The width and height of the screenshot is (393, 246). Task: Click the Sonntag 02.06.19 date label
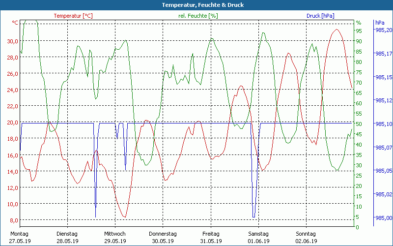306,237
